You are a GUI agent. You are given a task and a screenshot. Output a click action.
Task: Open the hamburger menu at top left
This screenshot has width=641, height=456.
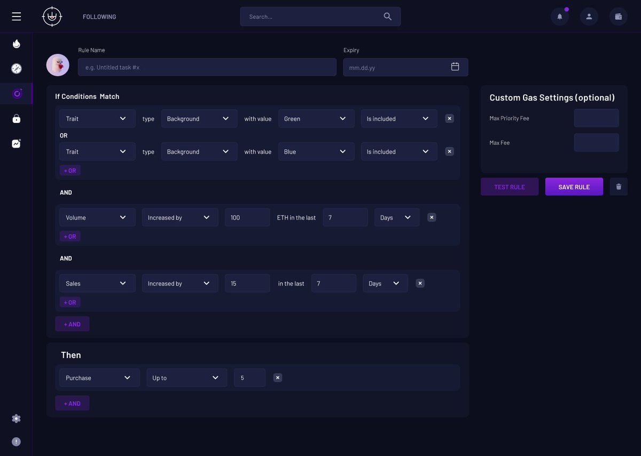(16, 16)
